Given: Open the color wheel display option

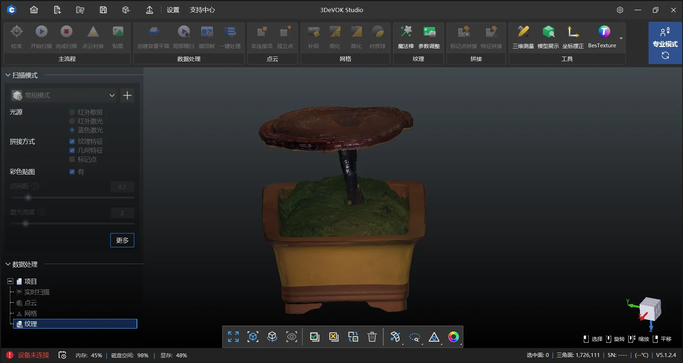Looking at the screenshot, I should pos(454,337).
